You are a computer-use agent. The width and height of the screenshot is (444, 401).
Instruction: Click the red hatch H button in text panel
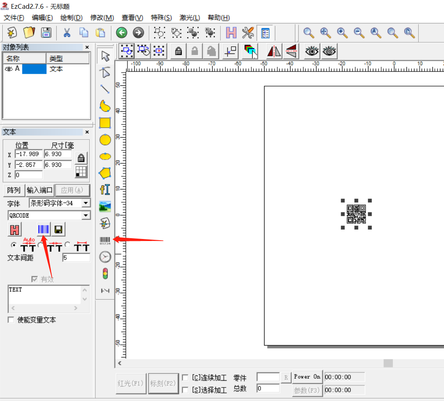15,230
